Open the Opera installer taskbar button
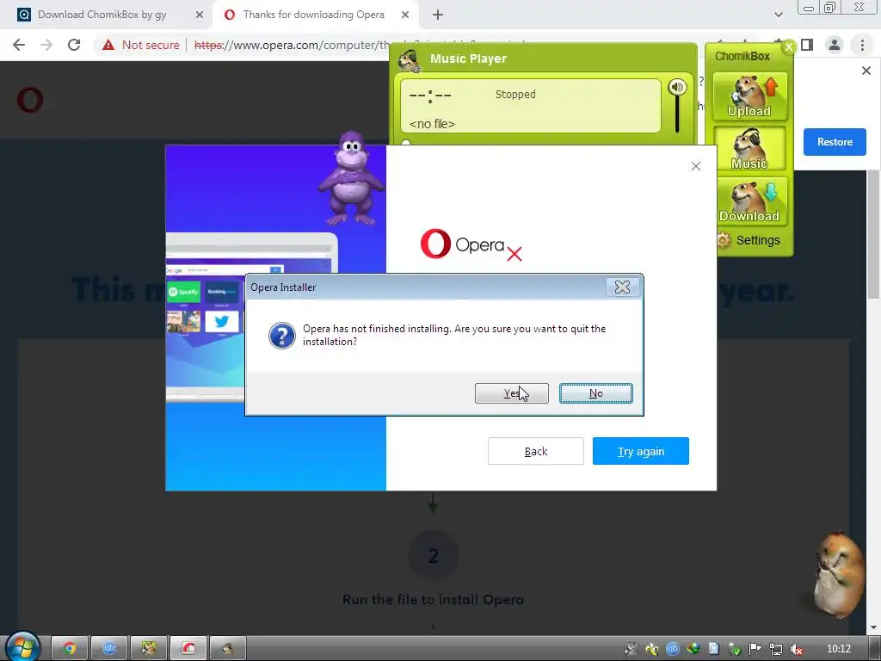Image resolution: width=881 pixels, height=661 pixels. 188,648
